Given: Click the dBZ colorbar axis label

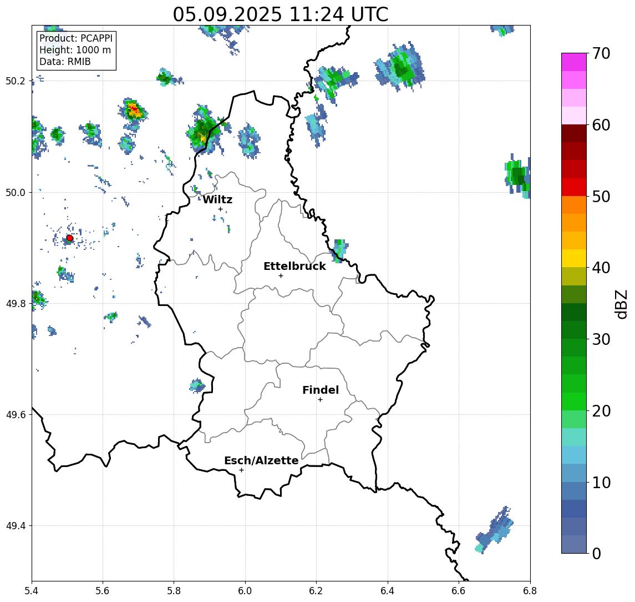Looking at the screenshot, I should tap(621, 304).
